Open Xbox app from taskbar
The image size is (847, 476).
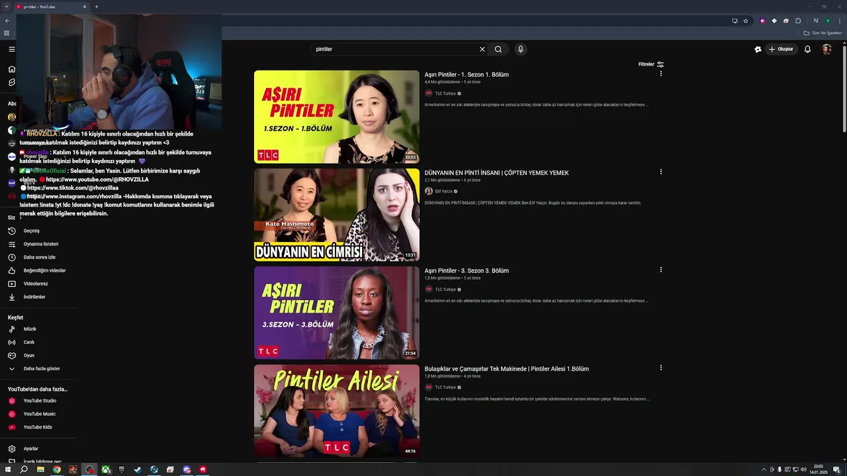pos(106,469)
